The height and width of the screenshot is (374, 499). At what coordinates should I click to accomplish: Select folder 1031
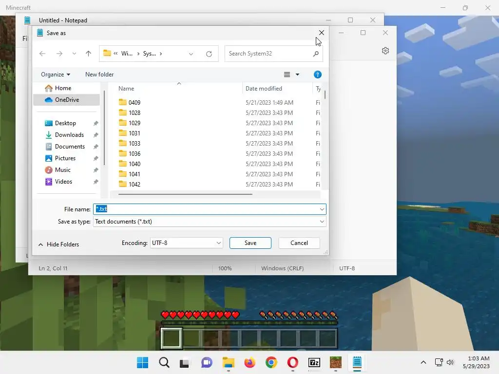130,133
